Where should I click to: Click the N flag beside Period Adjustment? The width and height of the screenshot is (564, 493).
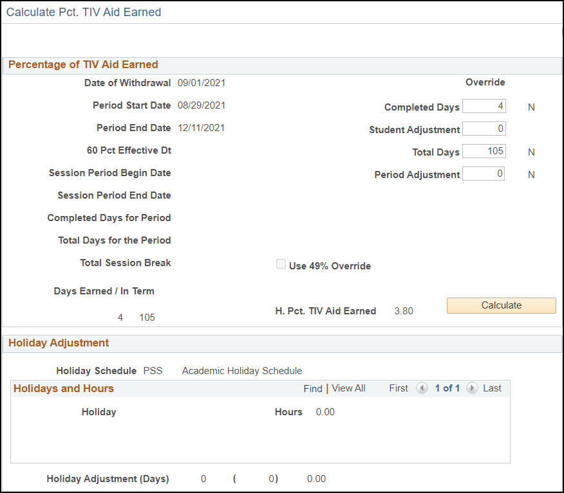531,174
